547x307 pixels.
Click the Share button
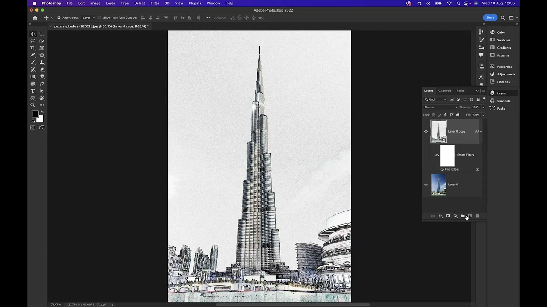point(490,17)
